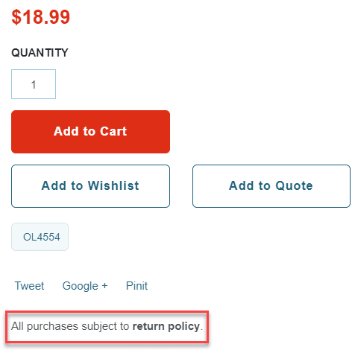Click the light blue SKU badge OL4554
Viewport: 355px width, 350px height.
coord(40,237)
